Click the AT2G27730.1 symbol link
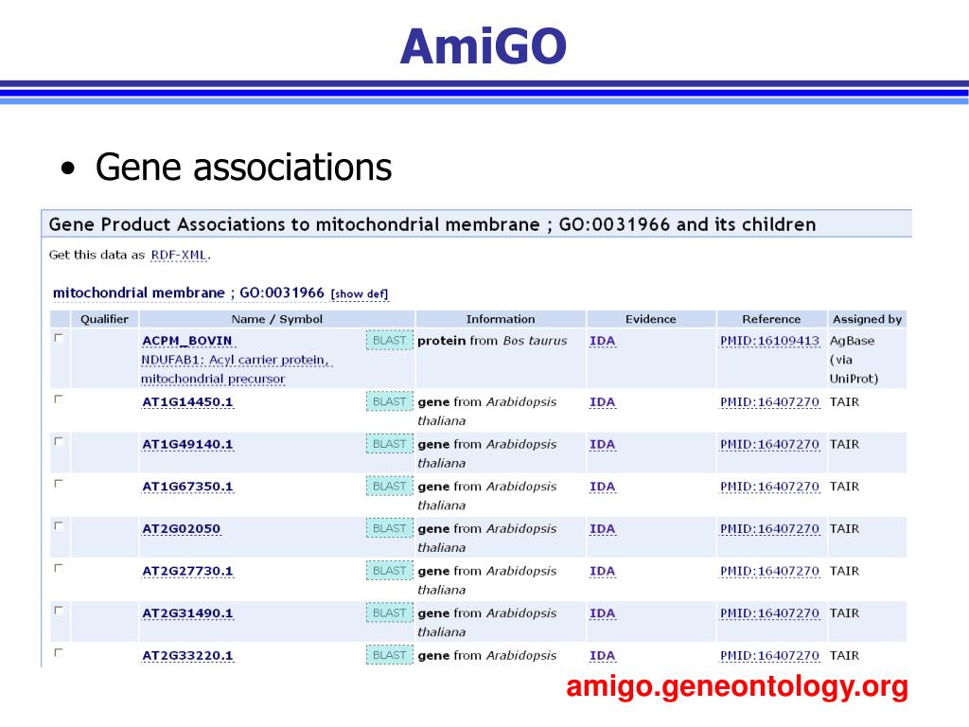This screenshot has width=969, height=727. coord(187,571)
